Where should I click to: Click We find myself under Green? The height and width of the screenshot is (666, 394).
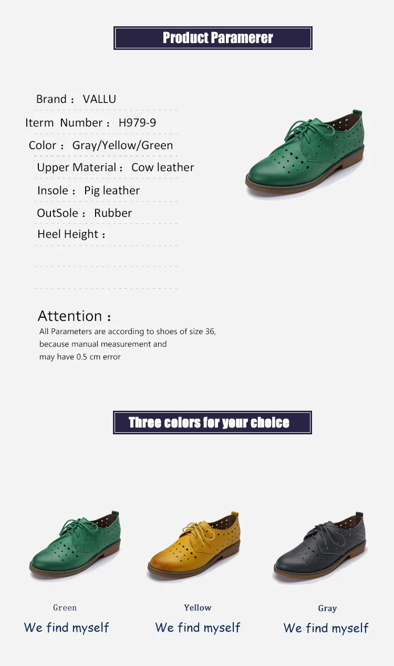coord(67,627)
